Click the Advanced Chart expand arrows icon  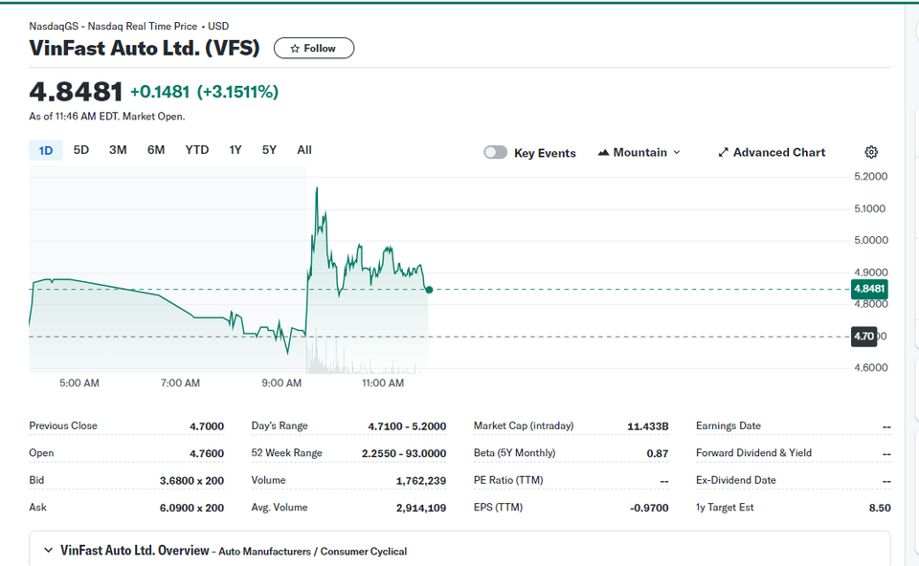click(x=724, y=152)
